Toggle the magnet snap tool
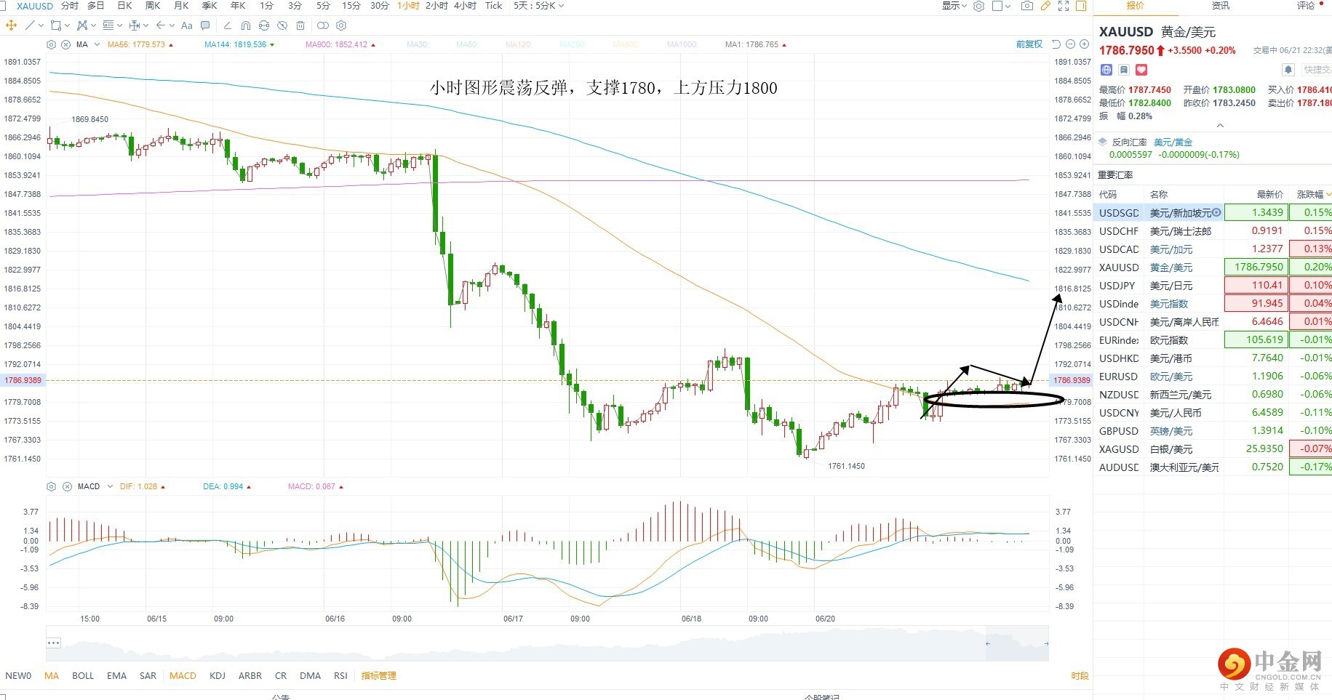Screen dimensions: 1332x700 pos(246,25)
